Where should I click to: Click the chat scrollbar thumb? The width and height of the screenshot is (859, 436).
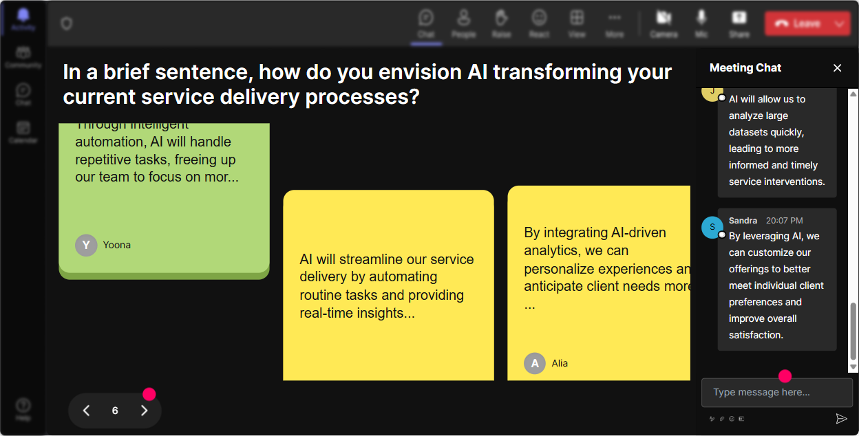coord(853,331)
